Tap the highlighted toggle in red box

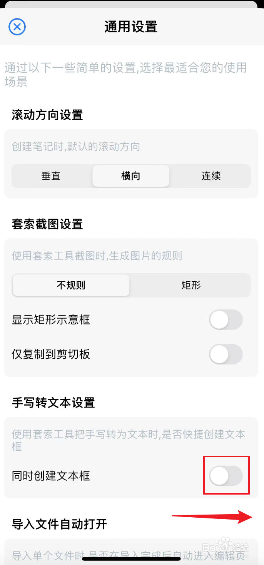pyautogui.click(x=226, y=475)
